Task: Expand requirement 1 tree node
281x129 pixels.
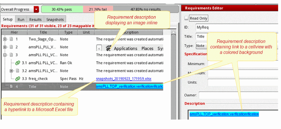Action: [x=5, y=39]
